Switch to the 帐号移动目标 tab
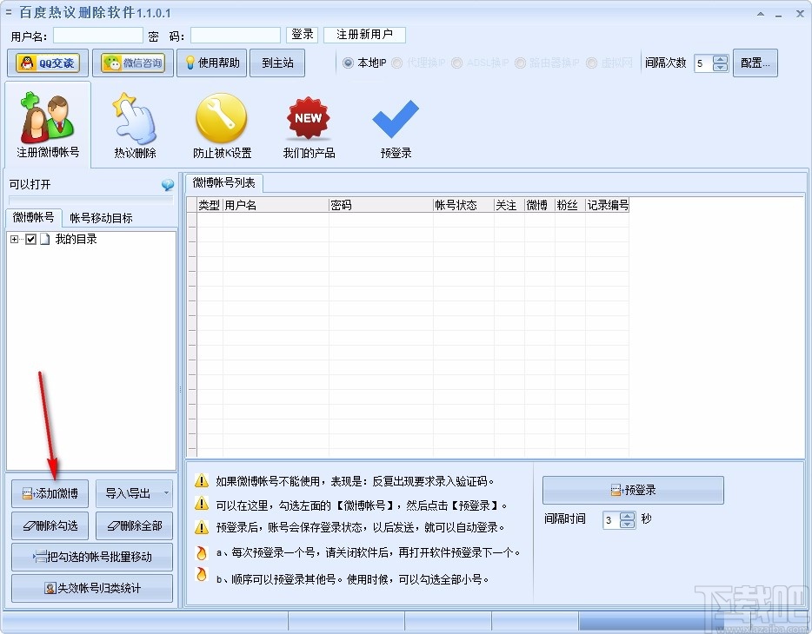812x634 pixels. click(x=102, y=216)
